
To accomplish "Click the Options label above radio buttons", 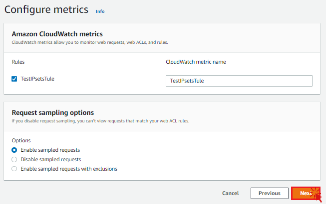I will (x=21, y=140).
